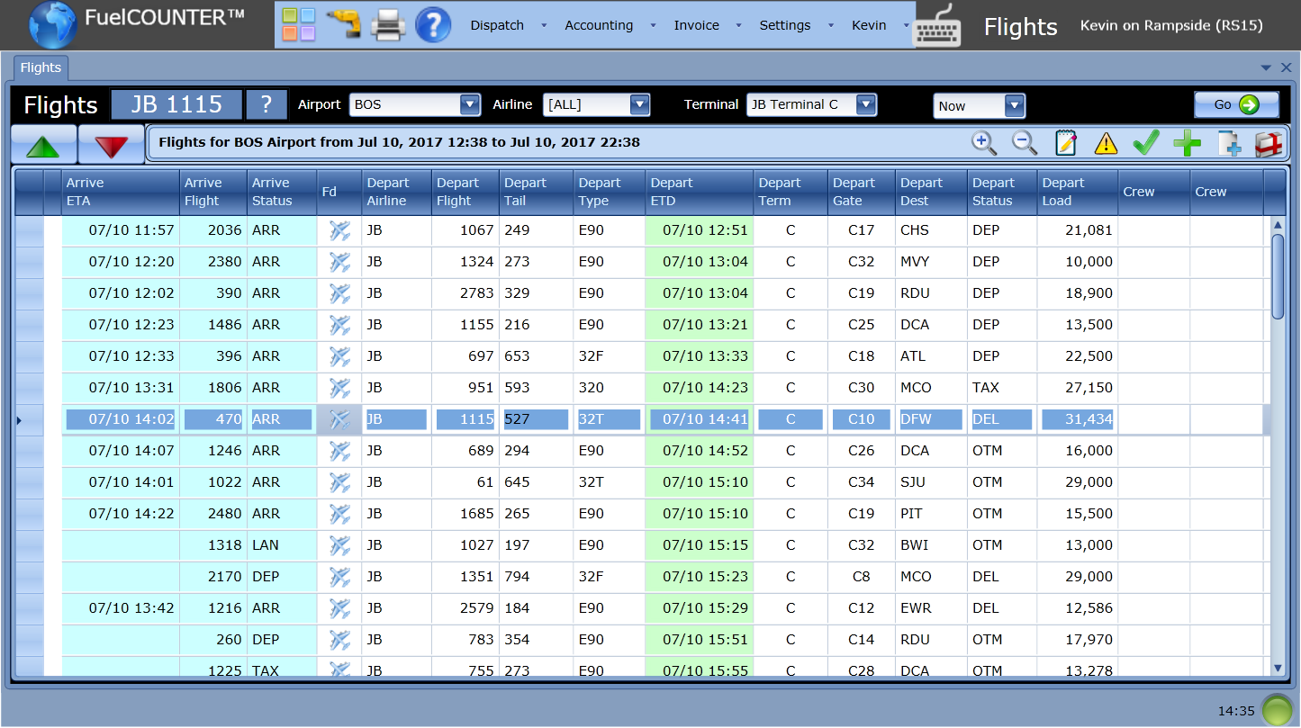This screenshot has height=728, width=1301.
Task: Click the plane icon for flight 697
Action: (x=339, y=356)
